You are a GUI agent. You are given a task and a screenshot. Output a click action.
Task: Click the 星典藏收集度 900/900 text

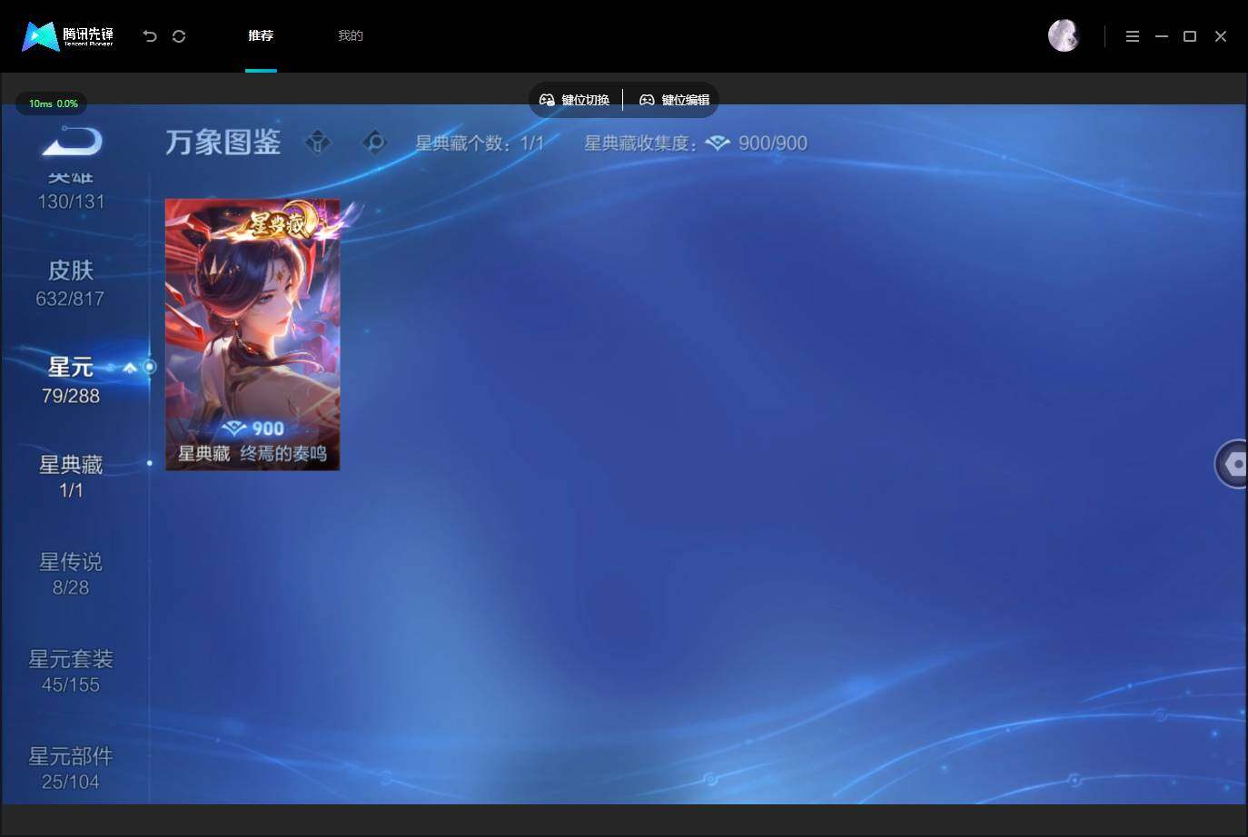click(x=696, y=143)
